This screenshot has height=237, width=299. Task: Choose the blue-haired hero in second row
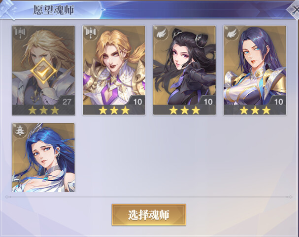tap(43, 158)
